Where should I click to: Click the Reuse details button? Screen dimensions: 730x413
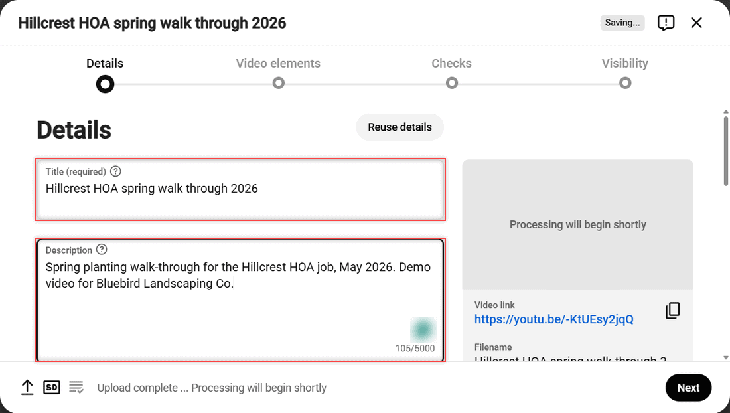pos(400,127)
